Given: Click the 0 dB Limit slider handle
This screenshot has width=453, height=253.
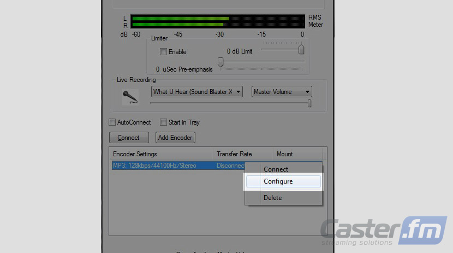Looking at the screenshot, I should click(301, 49).
